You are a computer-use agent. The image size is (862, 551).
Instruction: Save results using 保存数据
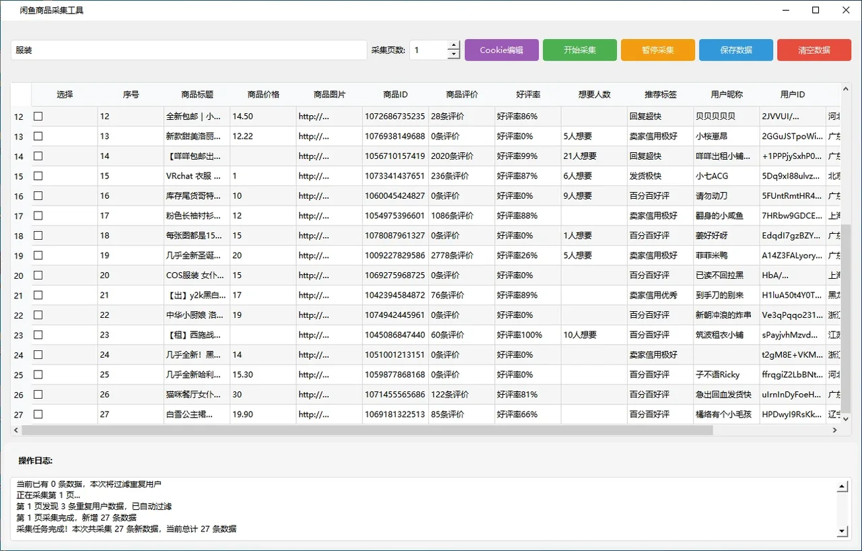pos(736,50)
